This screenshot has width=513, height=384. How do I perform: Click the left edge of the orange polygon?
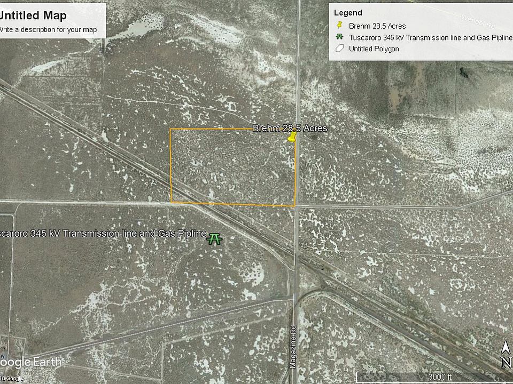click(170, 165)
